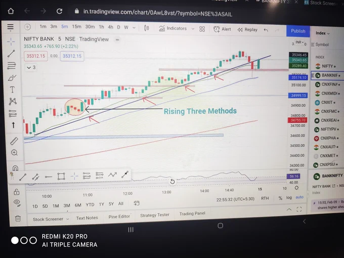Set date range to 3M

67,205
